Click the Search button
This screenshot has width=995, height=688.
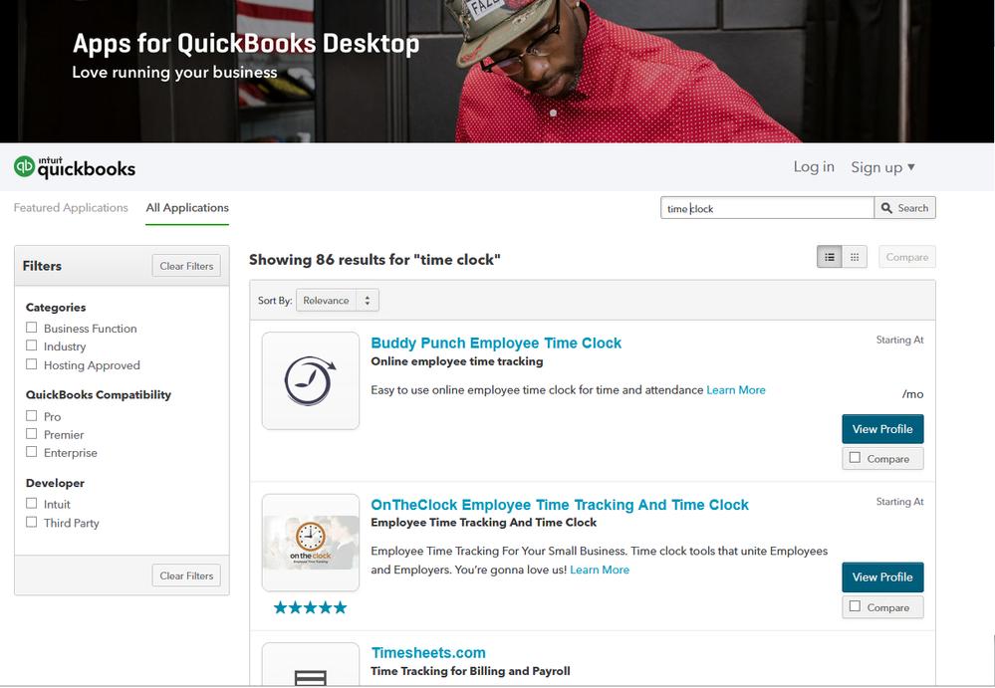click(x=905, y=208)
